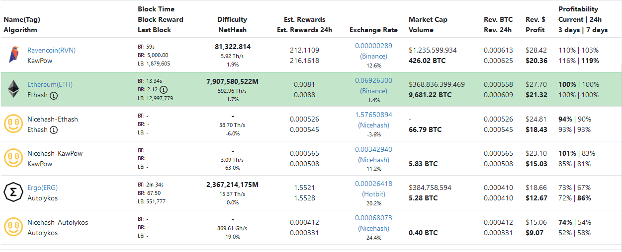The image size is (622, 252).
Task: Click the Nicehash-Autolykos name text
Action: (x=58, y=222)
